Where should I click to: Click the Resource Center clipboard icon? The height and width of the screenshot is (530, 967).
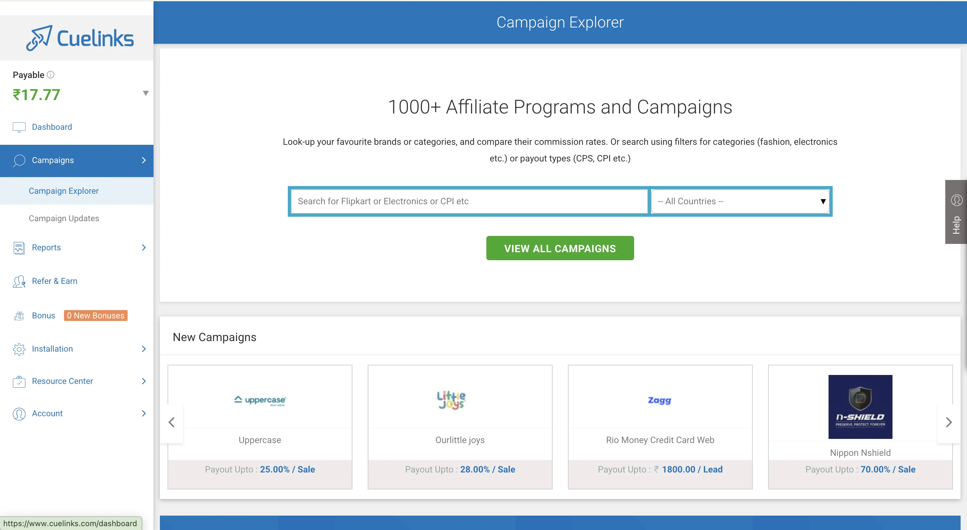tap(19, 381)
